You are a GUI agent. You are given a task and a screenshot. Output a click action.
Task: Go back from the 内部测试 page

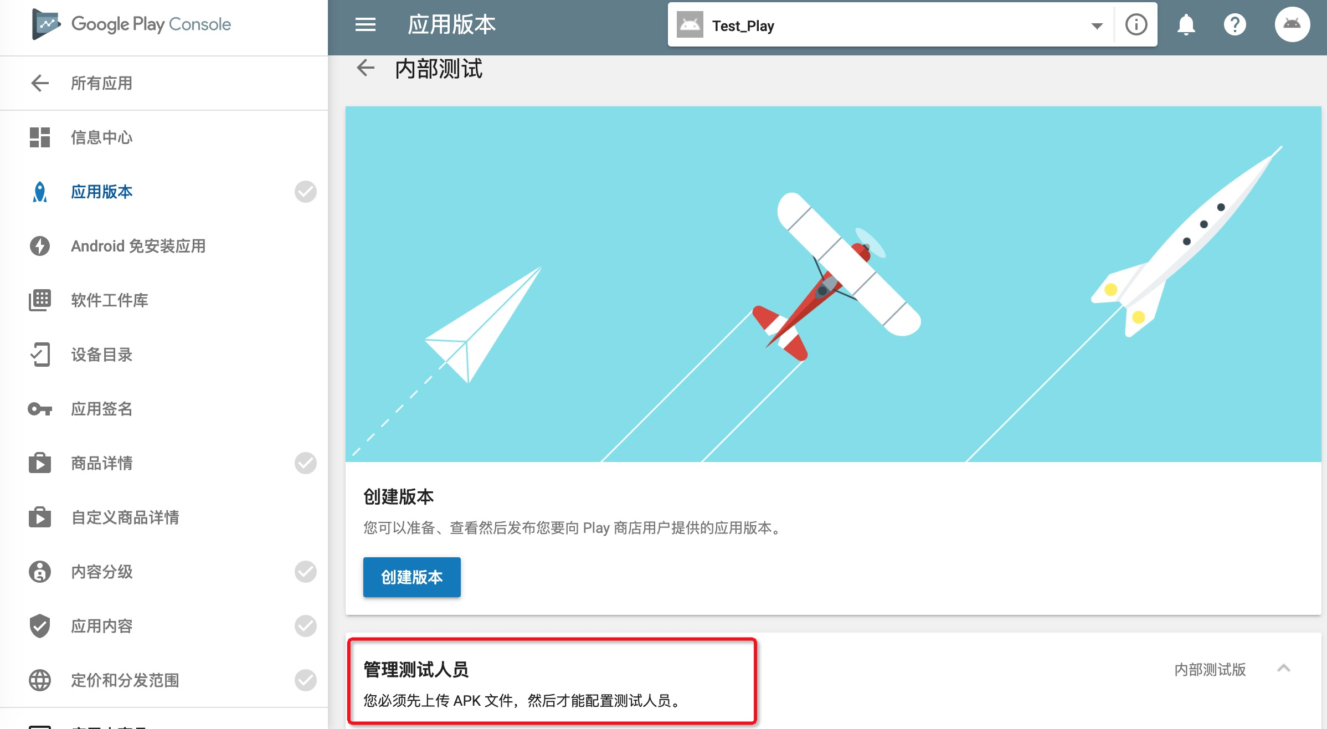(x=366, y=68)
